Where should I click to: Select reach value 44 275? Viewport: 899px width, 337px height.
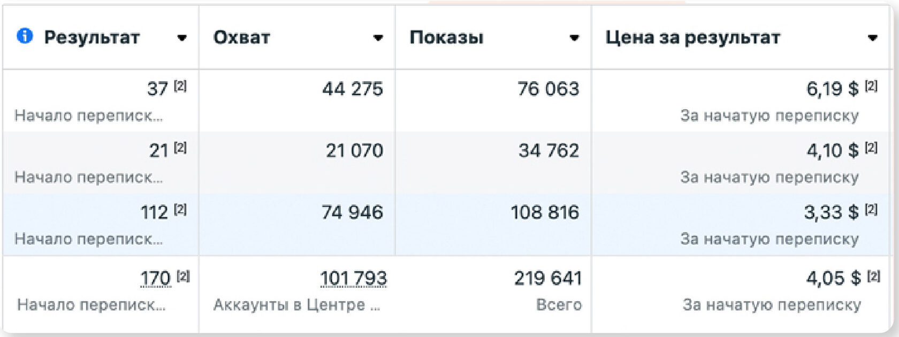click(353, 89)
